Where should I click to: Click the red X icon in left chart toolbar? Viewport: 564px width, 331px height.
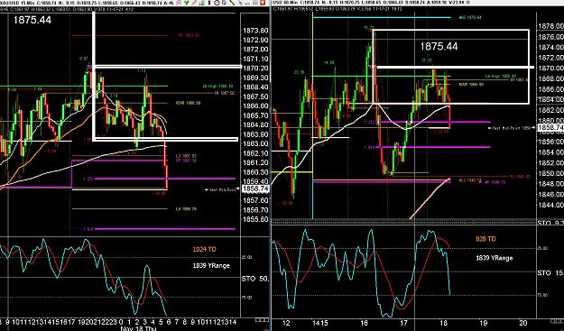tap(263, 3)
